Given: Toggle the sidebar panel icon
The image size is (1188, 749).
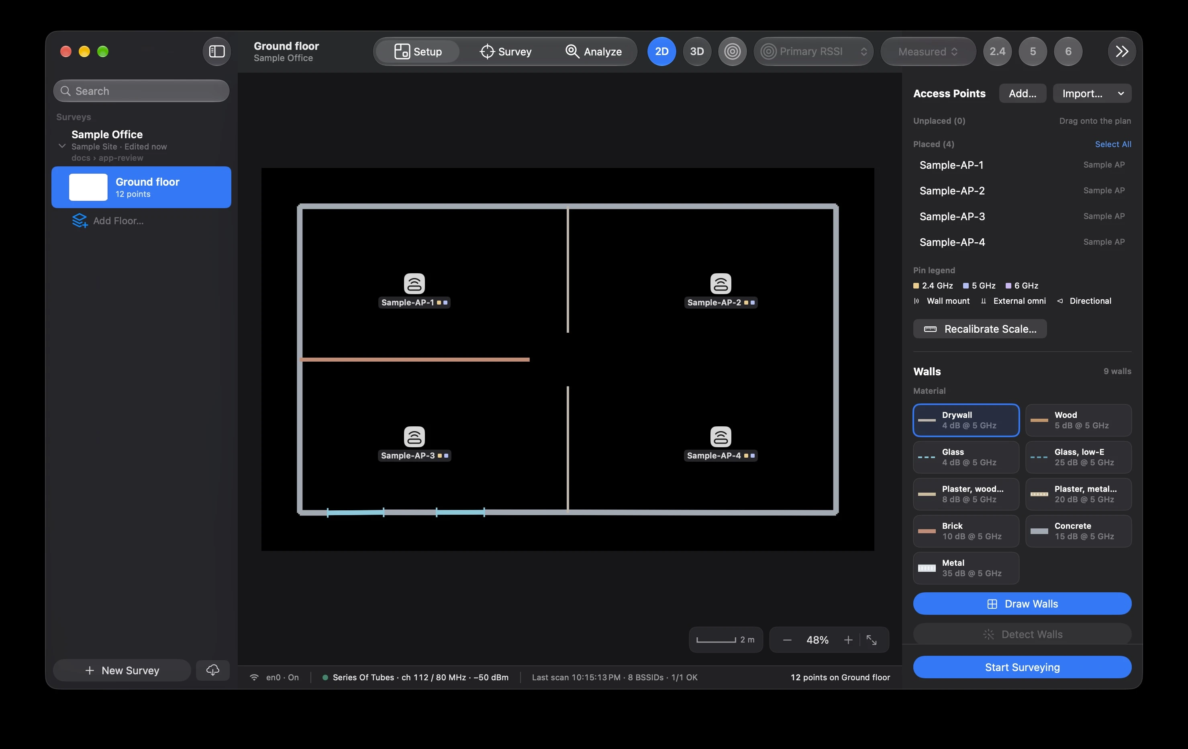Looking at the screenshot, I should click(216, 51).
